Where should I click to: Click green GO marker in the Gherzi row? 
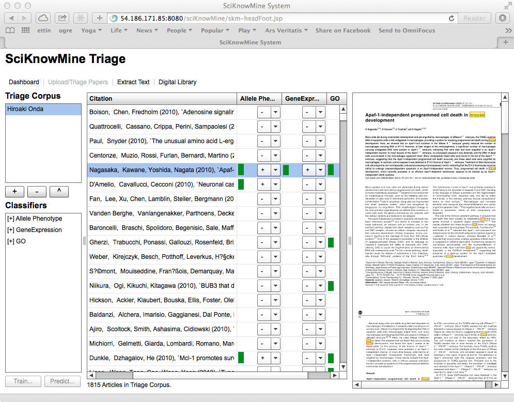point(331,242)
